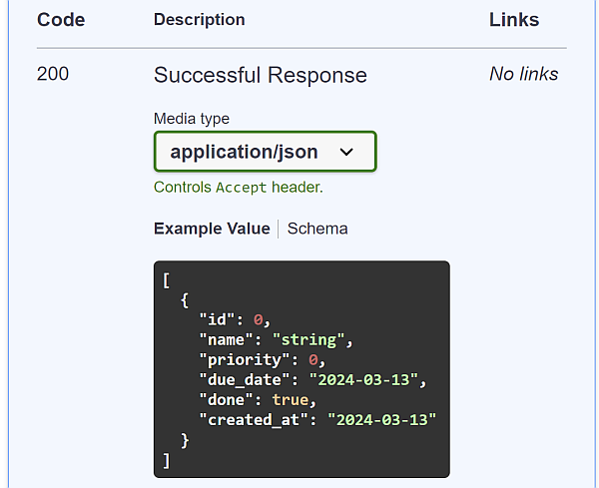Click the Code column header
Viewport: 599px width, 488px height.
click(61, 20)
